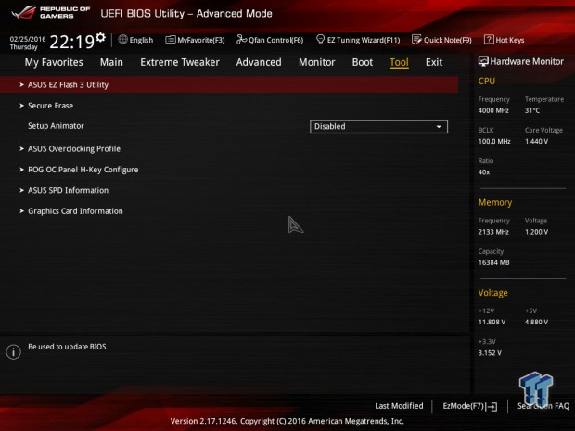Click the Memory section heading
This screenshot has width=575, height=431.
pyautogui.click(x=495, y=202)
